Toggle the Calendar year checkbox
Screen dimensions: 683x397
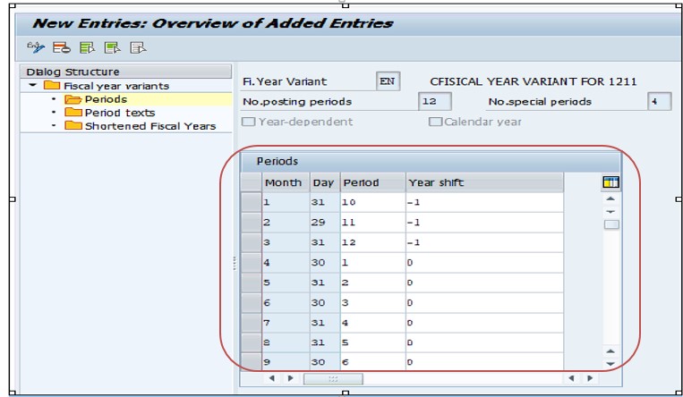tap(435, 122)
